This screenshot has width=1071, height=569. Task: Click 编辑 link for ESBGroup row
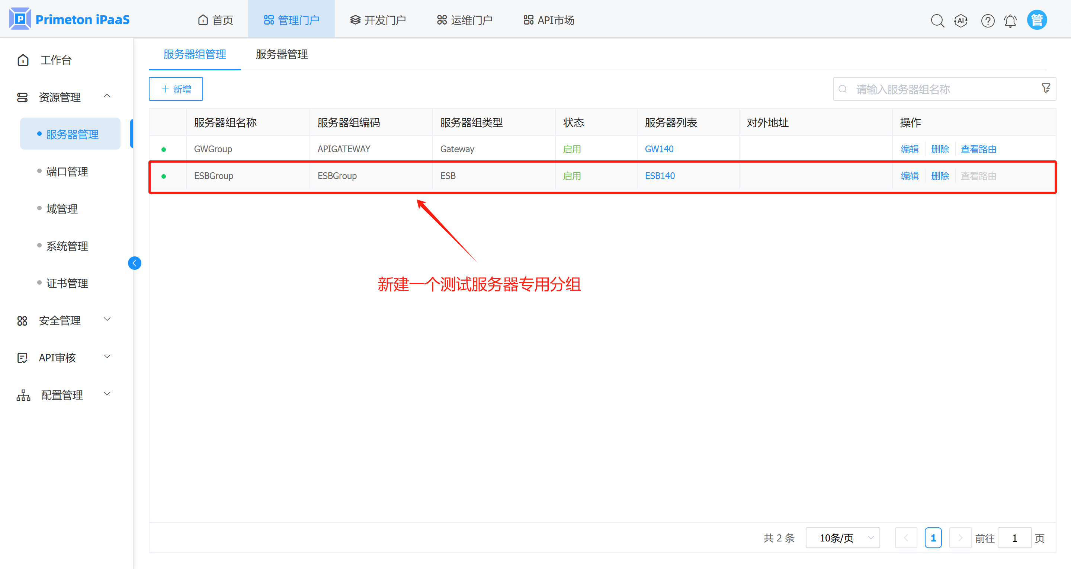pos(909,176)
